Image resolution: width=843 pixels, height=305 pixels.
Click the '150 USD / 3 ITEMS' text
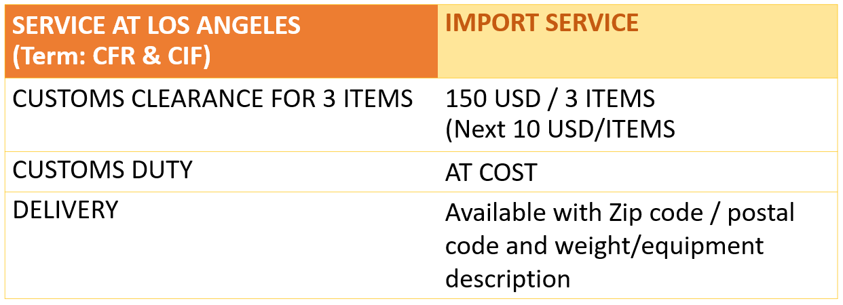coord(550,99)
